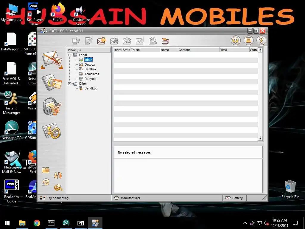Click the reply message envelope icon
Image resolution: width=305 pixels, height=229 pixels.
[127, 41]
